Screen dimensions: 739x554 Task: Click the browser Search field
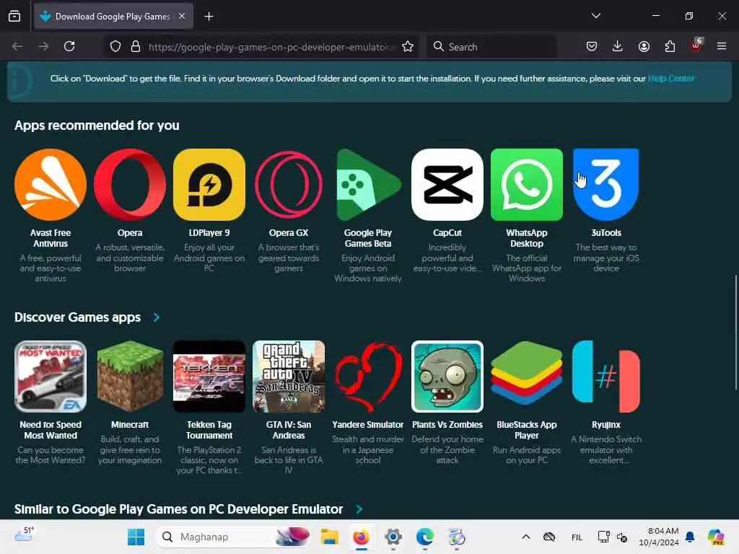coord(492,46)
